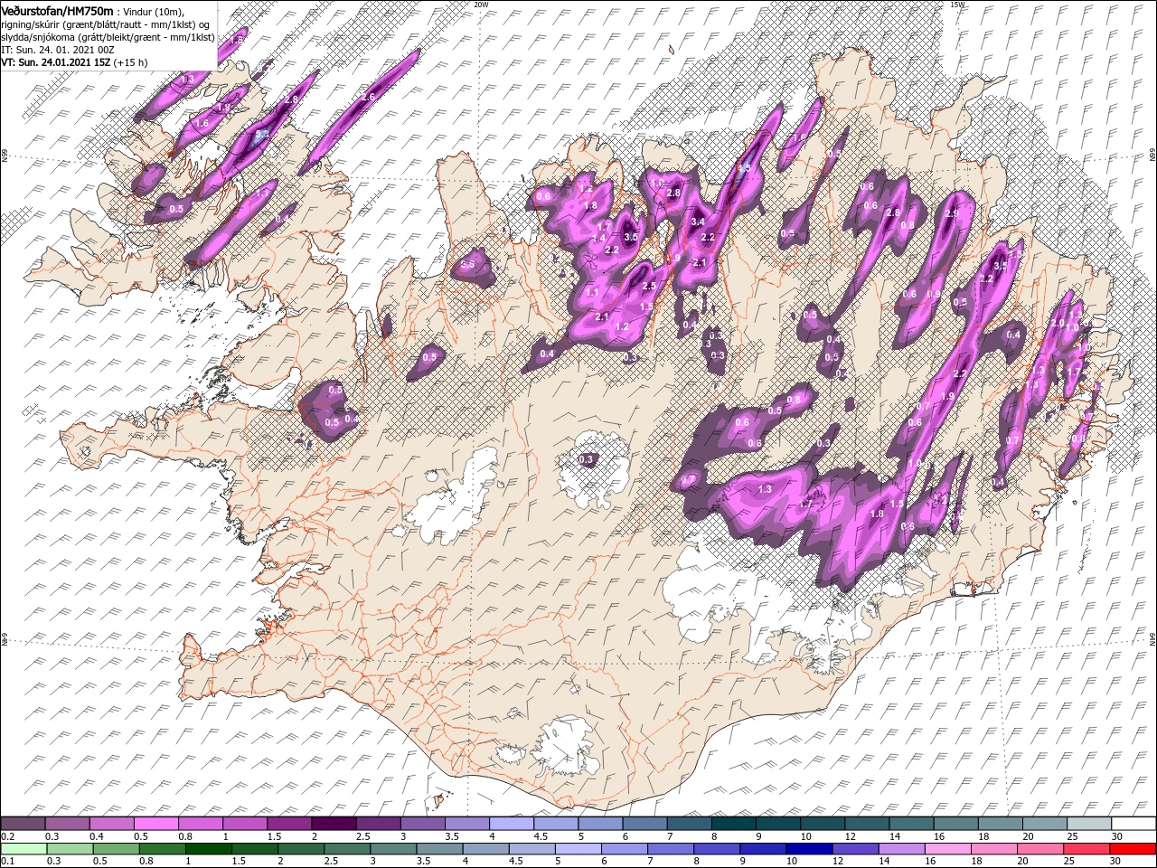Pick the light lavender 4 swatch in snow legend

coord(511,824)
